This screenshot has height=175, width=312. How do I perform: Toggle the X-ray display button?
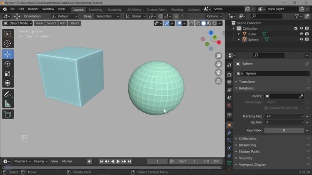[x=191, y=23]
